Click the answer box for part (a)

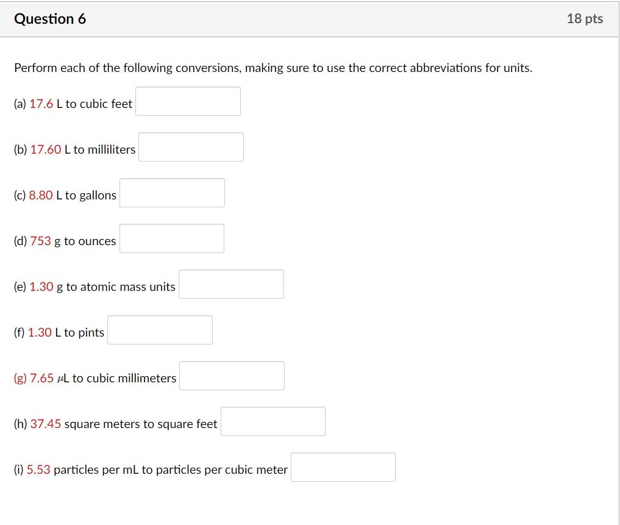click(188, 101)
